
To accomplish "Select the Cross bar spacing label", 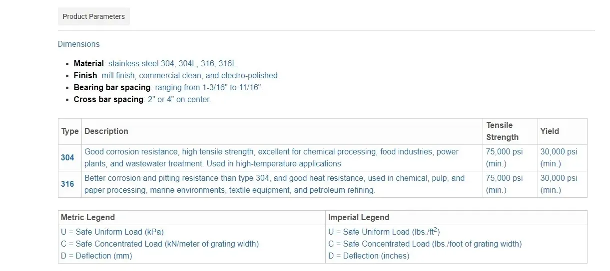I will [108, 100].
